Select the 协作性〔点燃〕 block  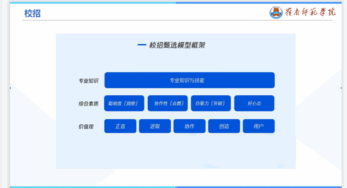coord(168,103)
